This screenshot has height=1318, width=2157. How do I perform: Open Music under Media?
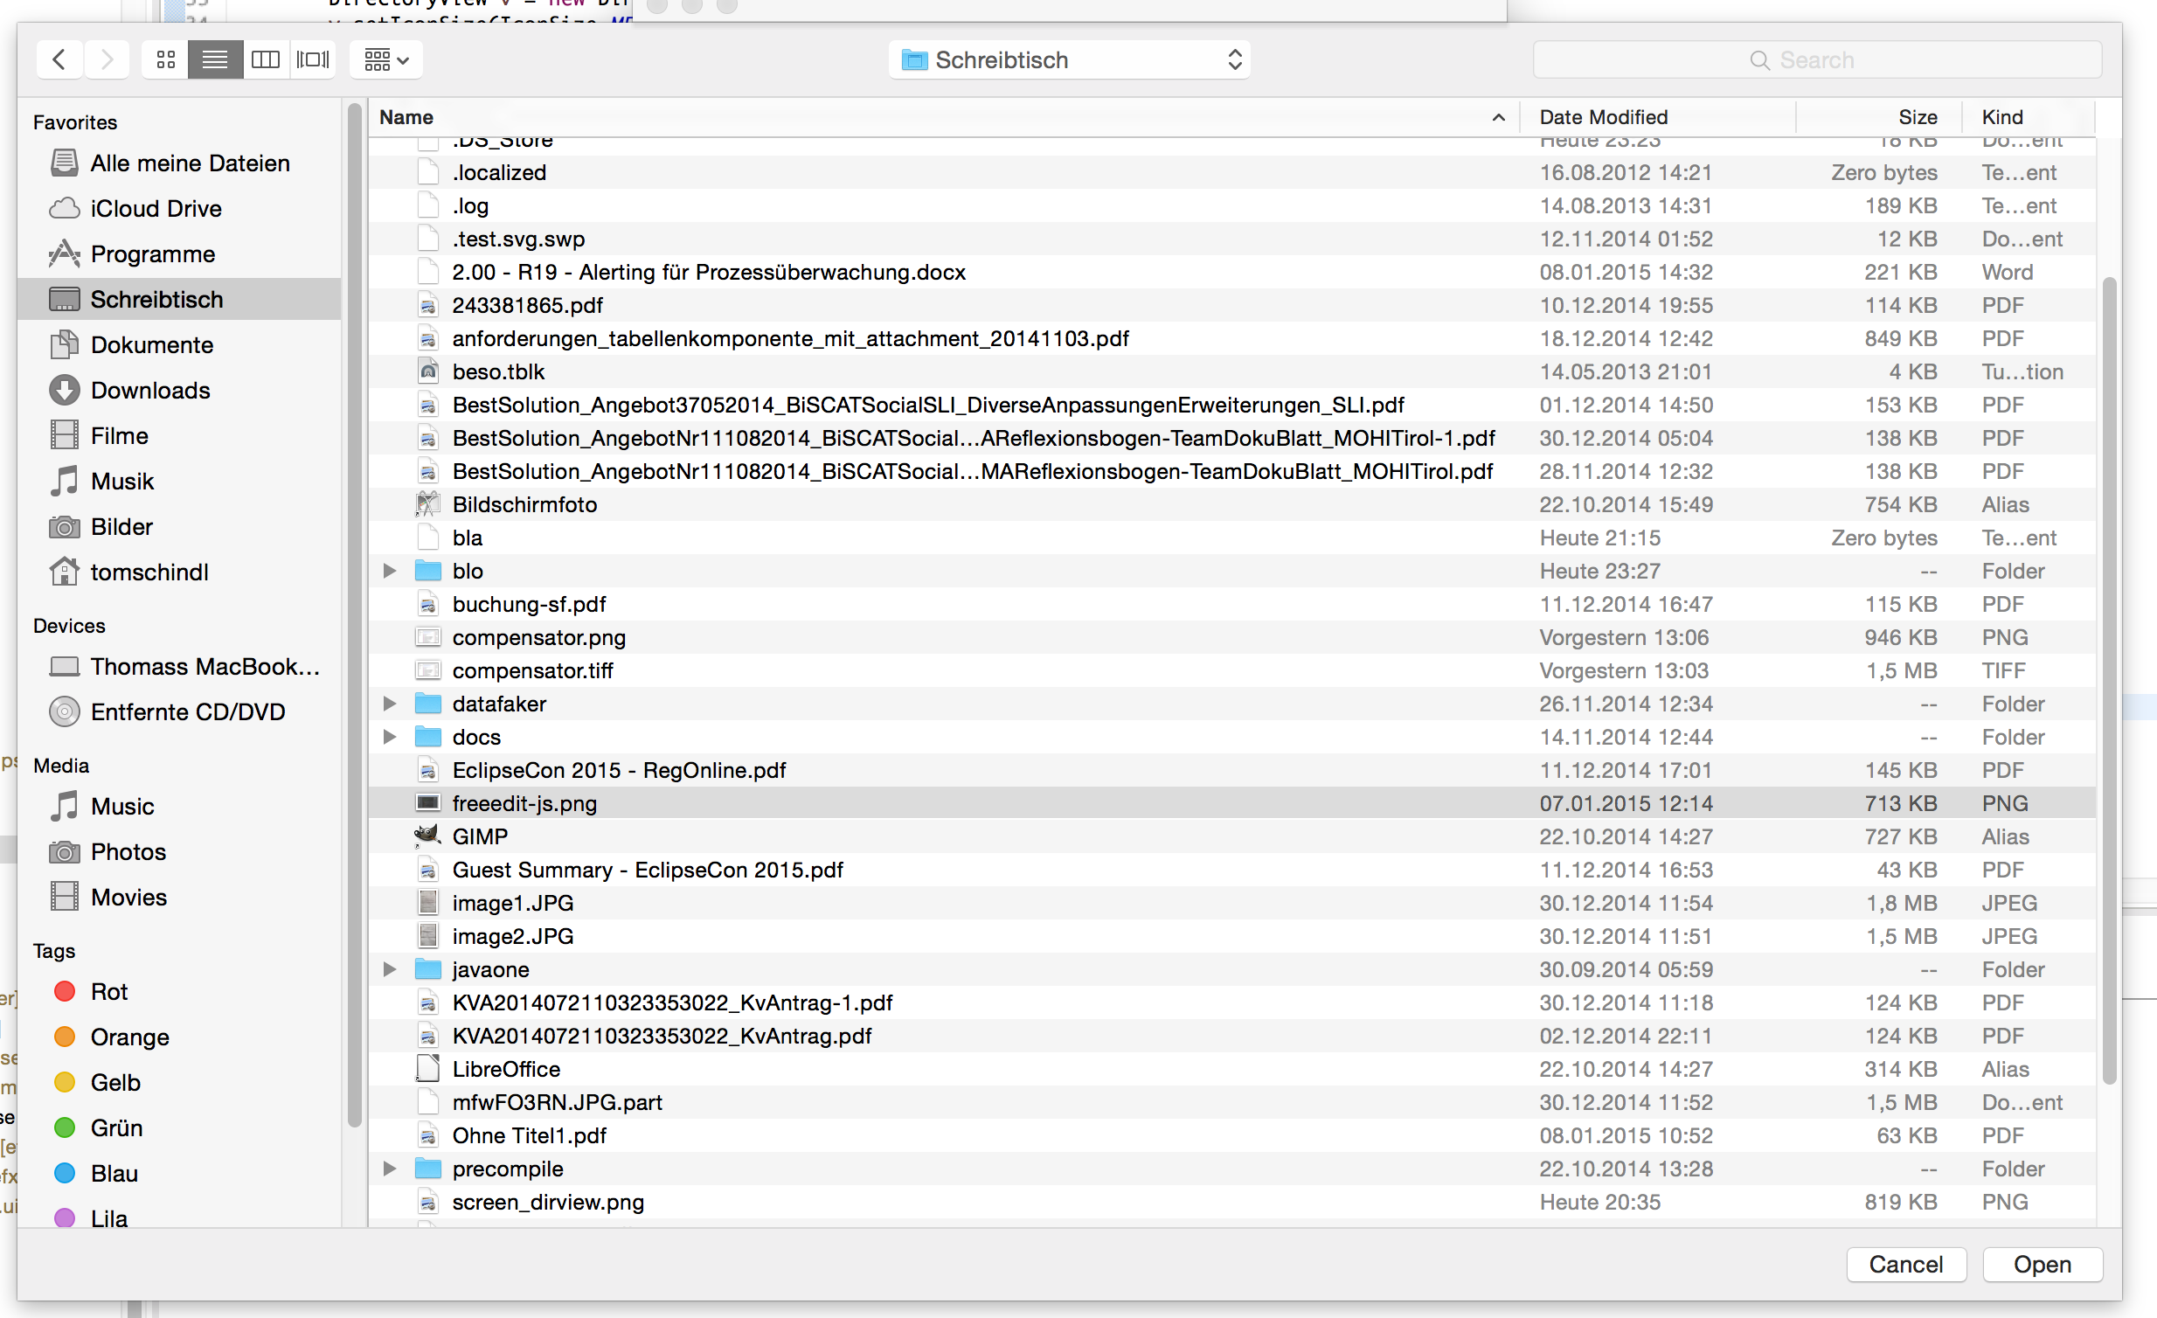pyautogui.click(x=179, y=806)
